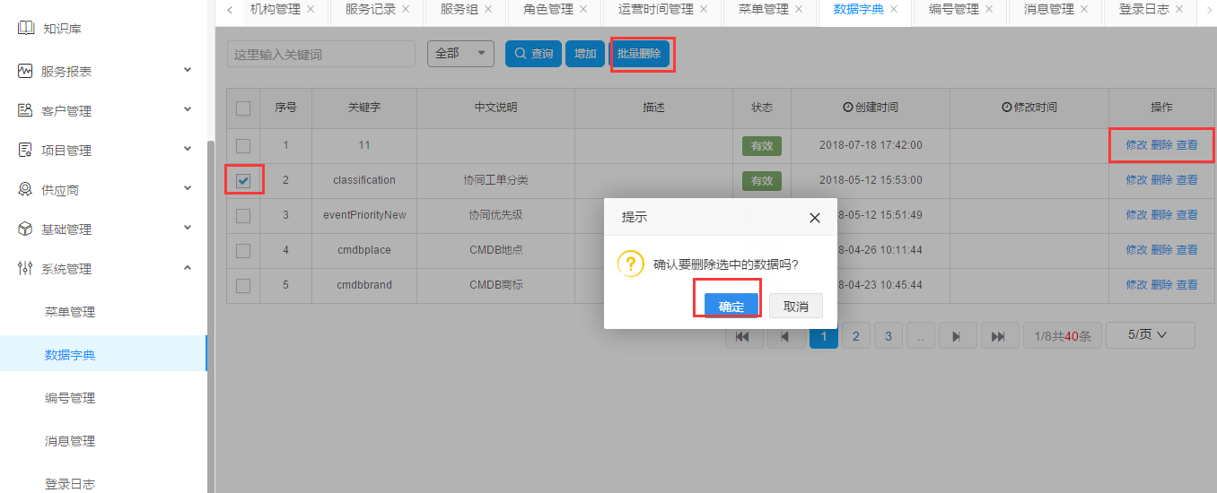Switch to the 角色管理 tab
1217x493 pixels.
[548, 9]
